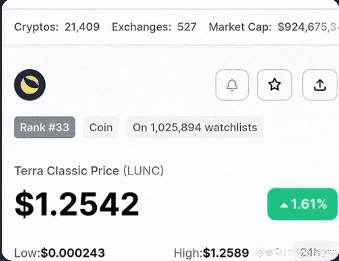
Task: Click the Coin tag
Action: 101,127
